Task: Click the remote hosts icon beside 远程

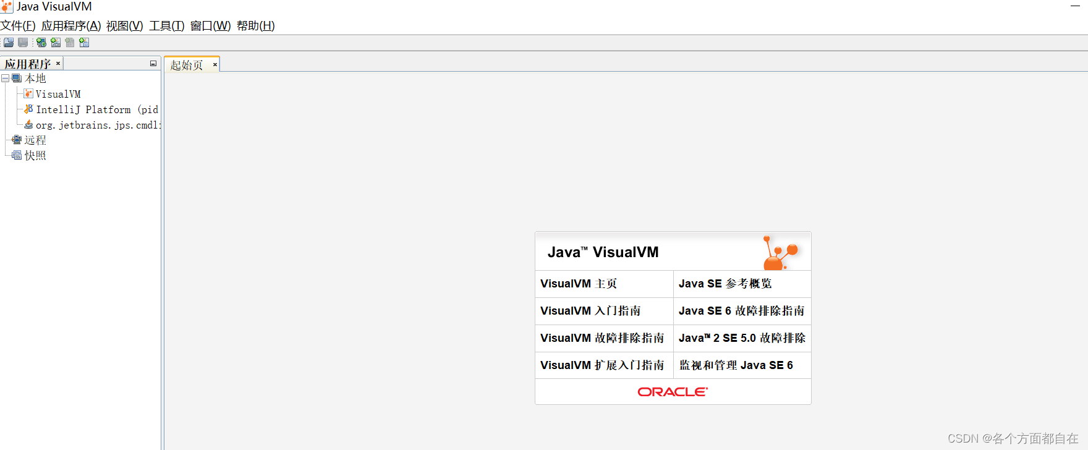Action: coord(17,140)
